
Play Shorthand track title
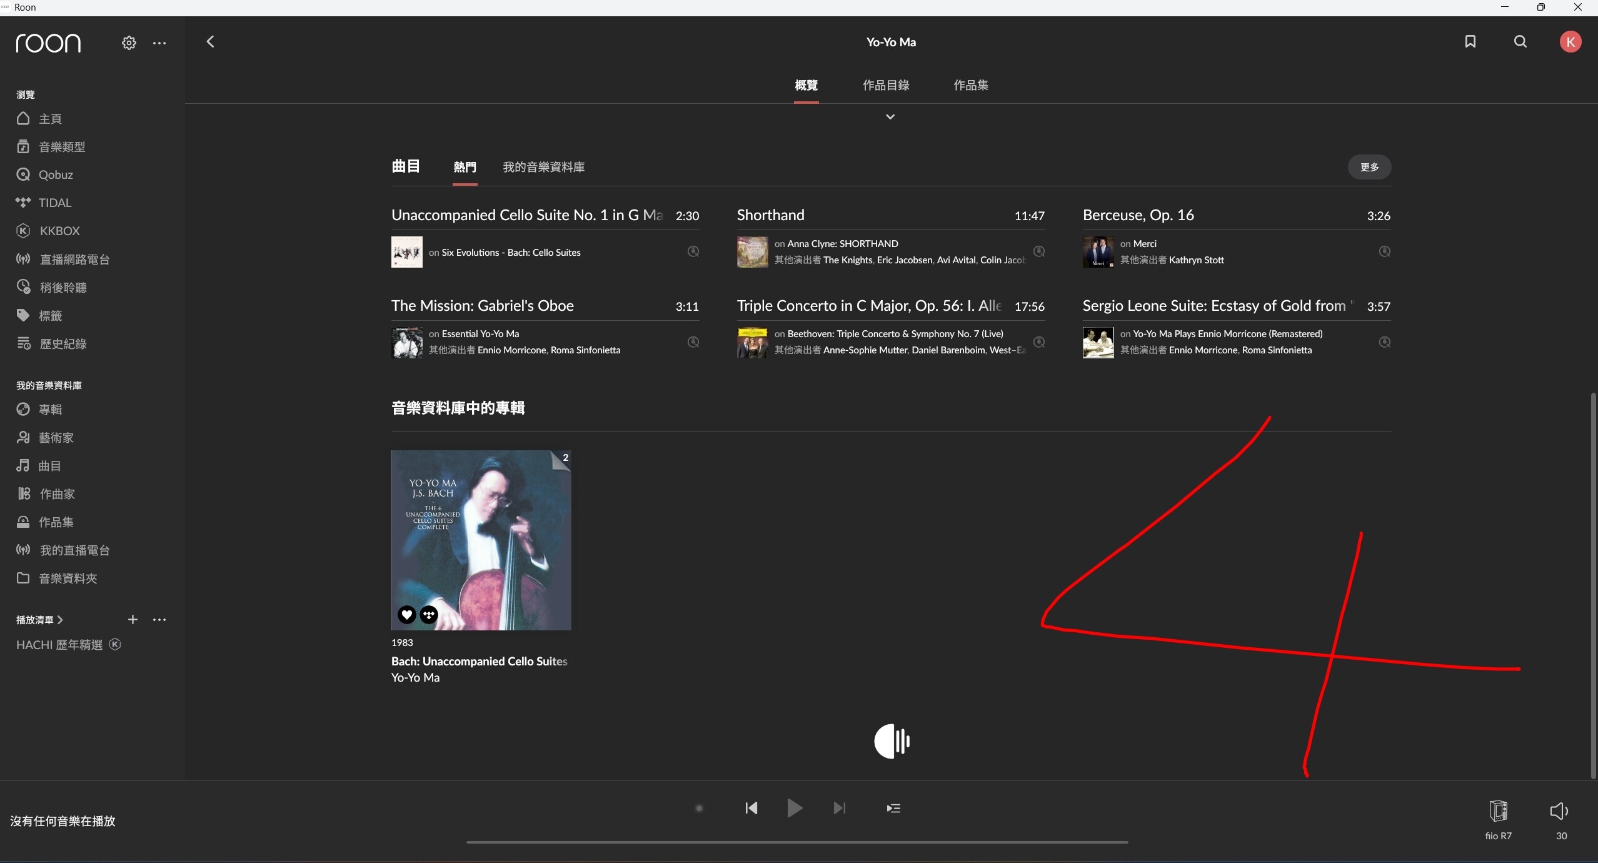770,215
